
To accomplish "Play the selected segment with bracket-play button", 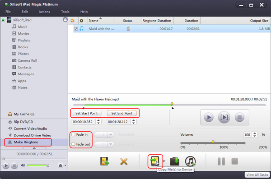I will pyautogui.click(x=224, y=117).
